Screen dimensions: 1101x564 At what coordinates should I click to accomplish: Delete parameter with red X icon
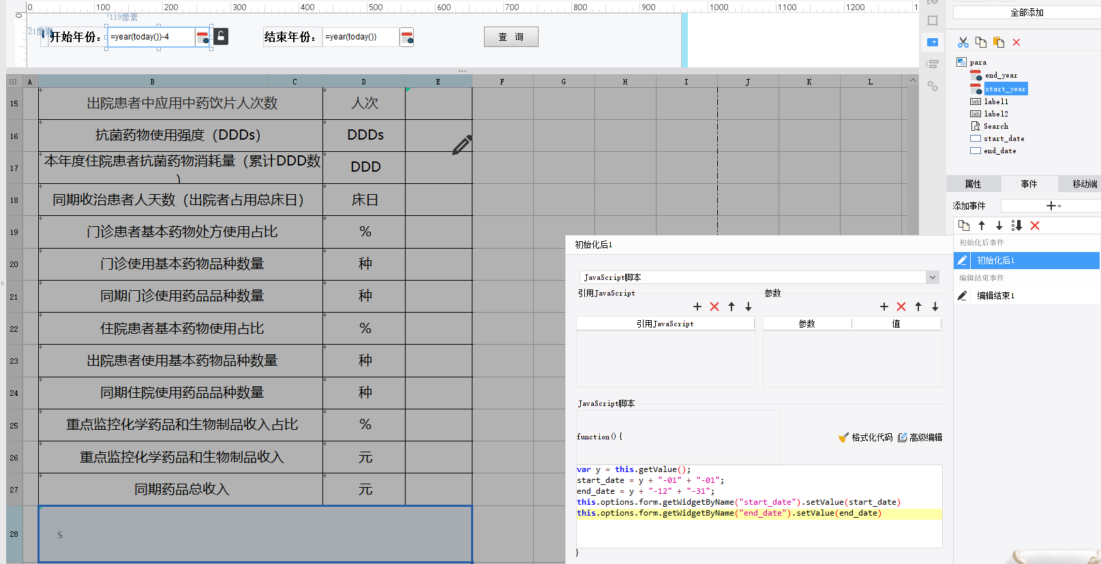coord(901,307)
